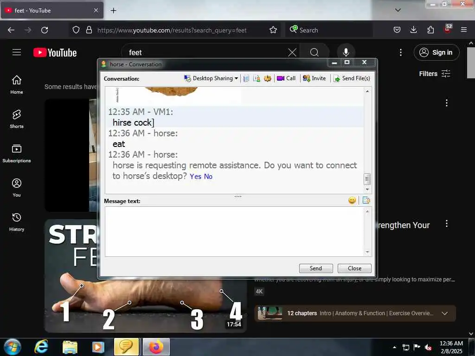Open the Desktop Sharing dropdown
The image size is (475, 356).
(211, 78)
